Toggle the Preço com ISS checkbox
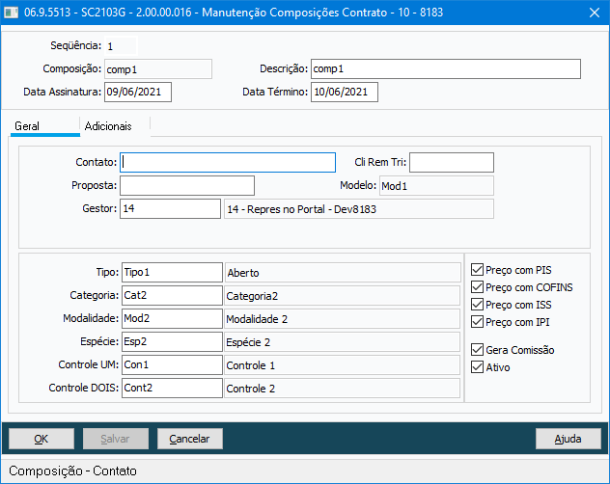 [x=477, y=305]
